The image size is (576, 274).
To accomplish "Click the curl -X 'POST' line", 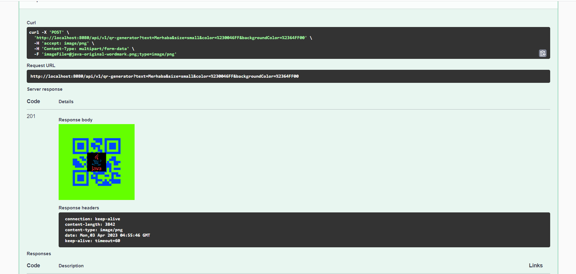I will (x=49, y=32).
